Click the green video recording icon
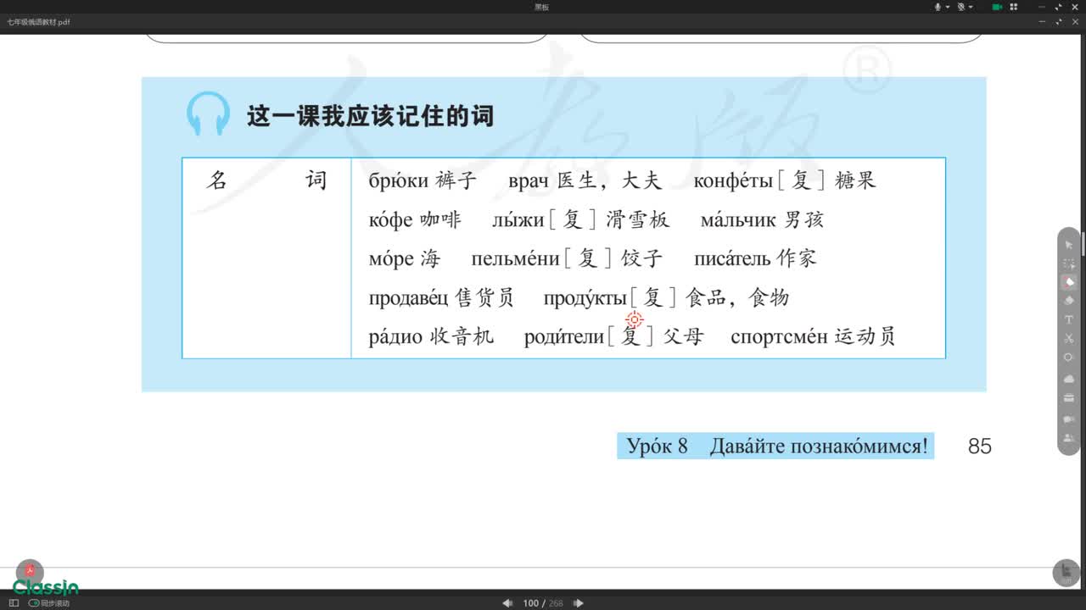The image size is (1086, 610). click(998, 7)
